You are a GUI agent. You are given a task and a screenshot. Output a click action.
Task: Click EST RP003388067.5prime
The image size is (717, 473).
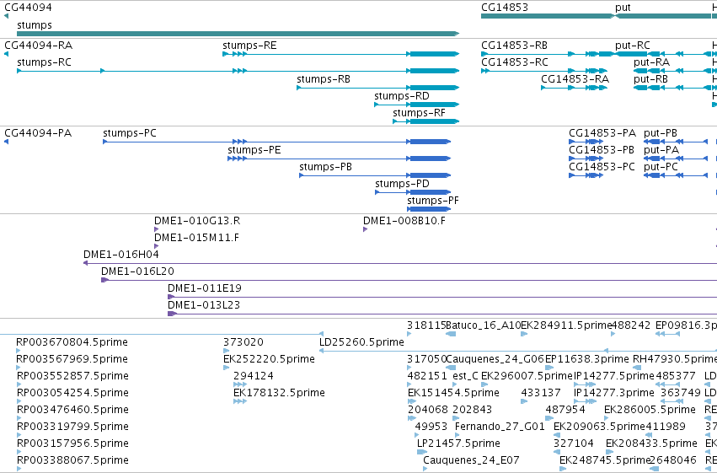[x=72, y=461]
